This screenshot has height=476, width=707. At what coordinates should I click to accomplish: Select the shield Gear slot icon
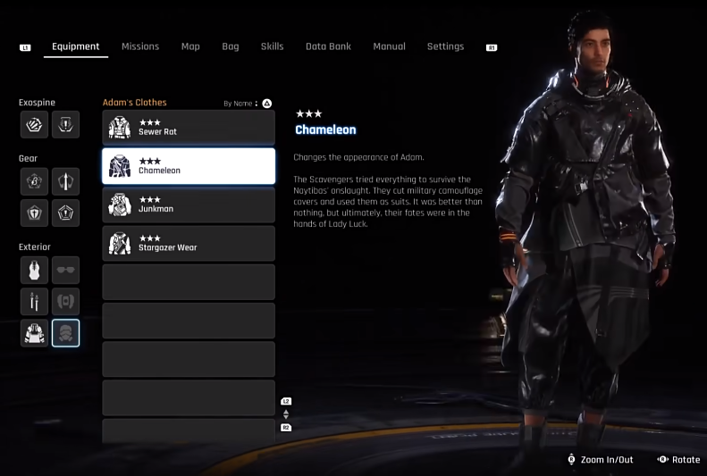point(34,213)
